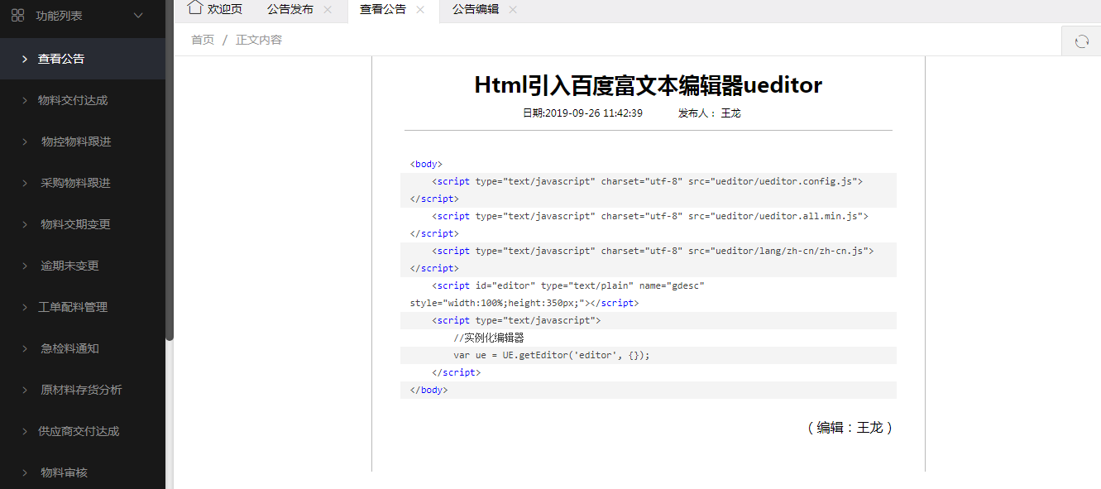Open 原材料存货分析 menu item

pyautogui.click(x=82, y=390)
